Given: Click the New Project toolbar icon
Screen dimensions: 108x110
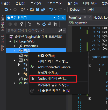Looking at the screenshot, I should [x=23, y=10].
